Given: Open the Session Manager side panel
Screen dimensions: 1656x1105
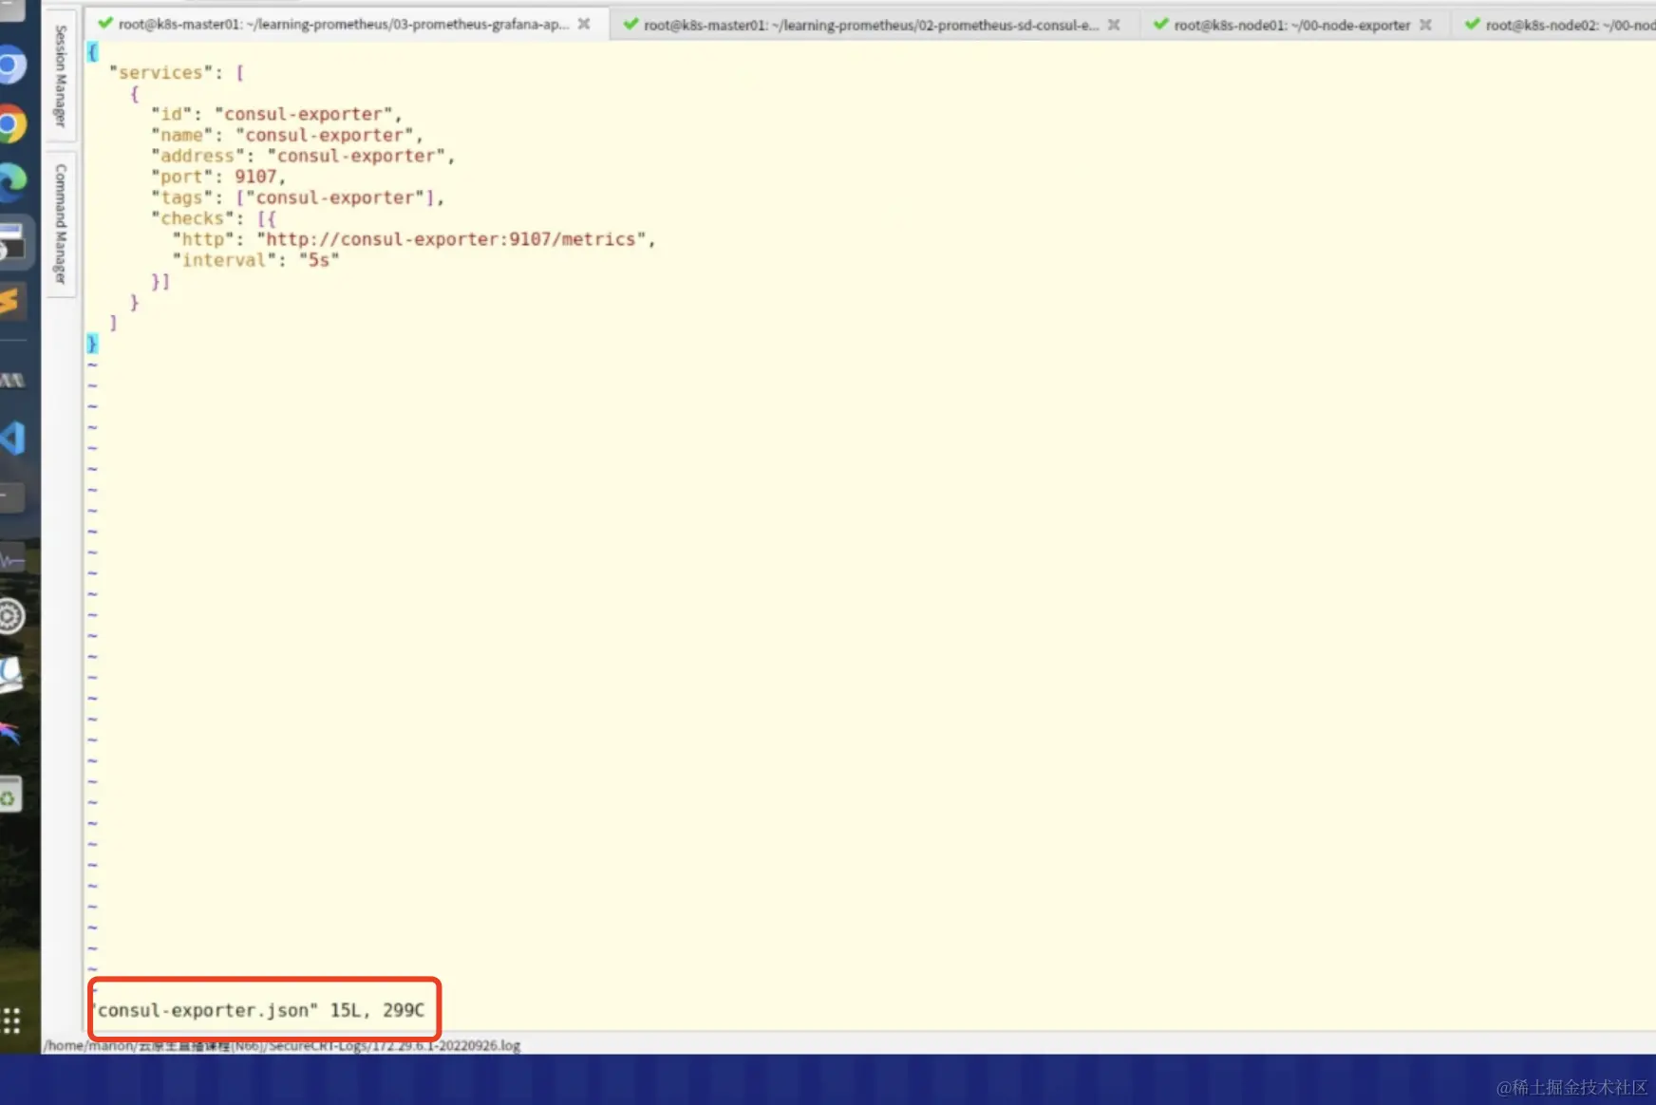Looking at the screenshot, I should click(61, 76).
